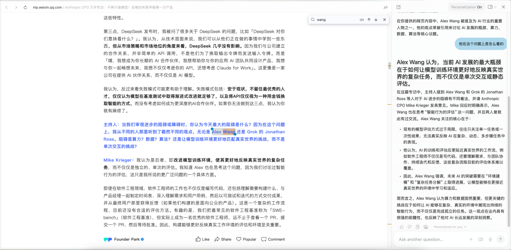Click the thumbs up icon under the answer
The width and height of the screenshot is (511, 250).
click(402, 227)
